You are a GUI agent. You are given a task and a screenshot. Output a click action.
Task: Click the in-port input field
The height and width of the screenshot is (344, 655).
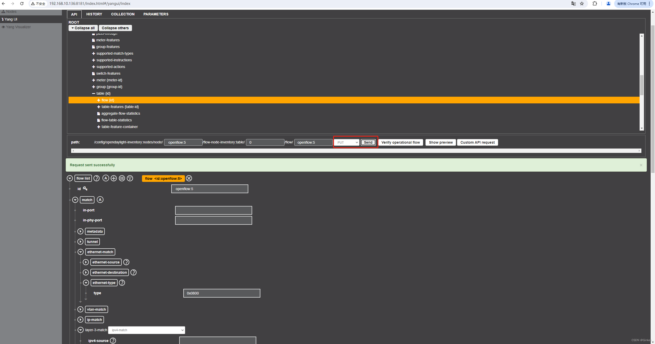tap(213, 210)
